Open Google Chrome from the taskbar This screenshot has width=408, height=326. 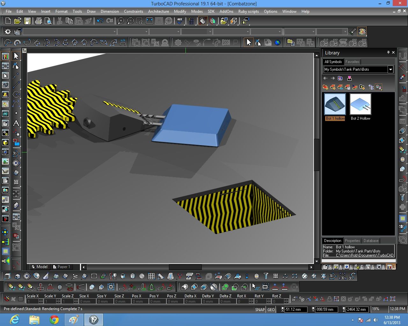pyautogui.click(x=54, y=319)
